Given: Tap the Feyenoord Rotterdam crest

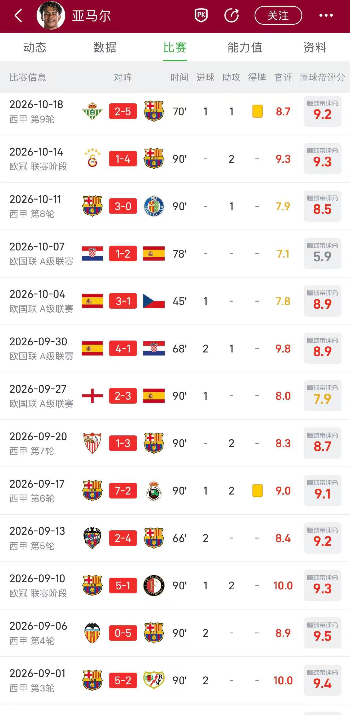Looking at the screenshot, I should [x=154, y=586].
